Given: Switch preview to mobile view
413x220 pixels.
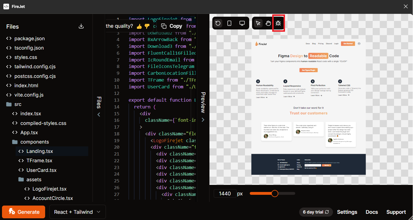Looking at the screenshot, I should coord(229,23).
